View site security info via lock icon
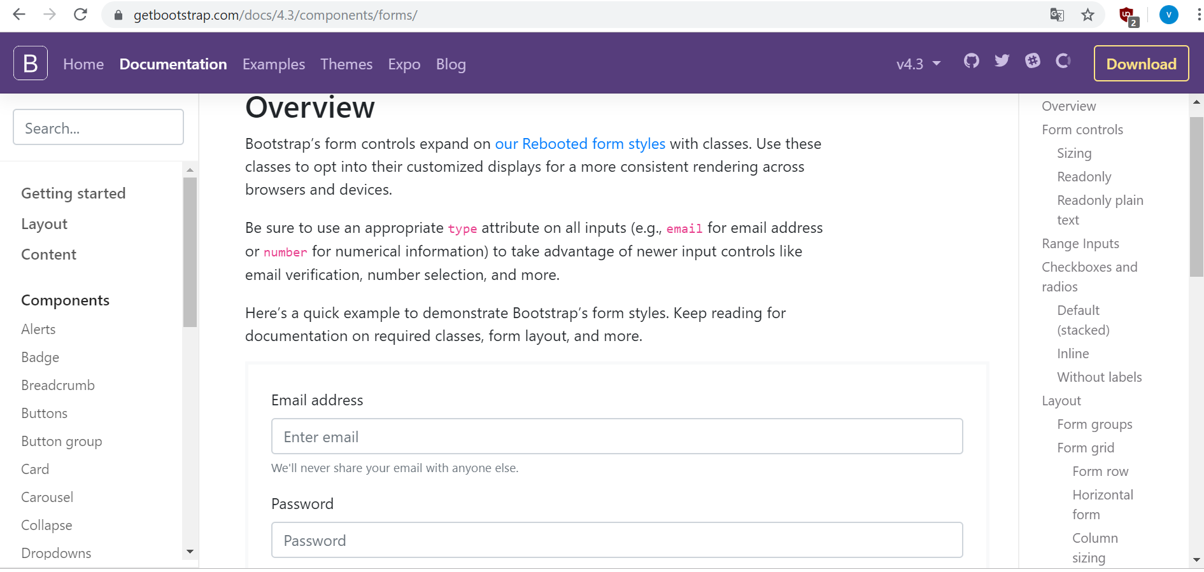Image resolution: width=1204 pixels, height=572 pixels. coord(118,15)
